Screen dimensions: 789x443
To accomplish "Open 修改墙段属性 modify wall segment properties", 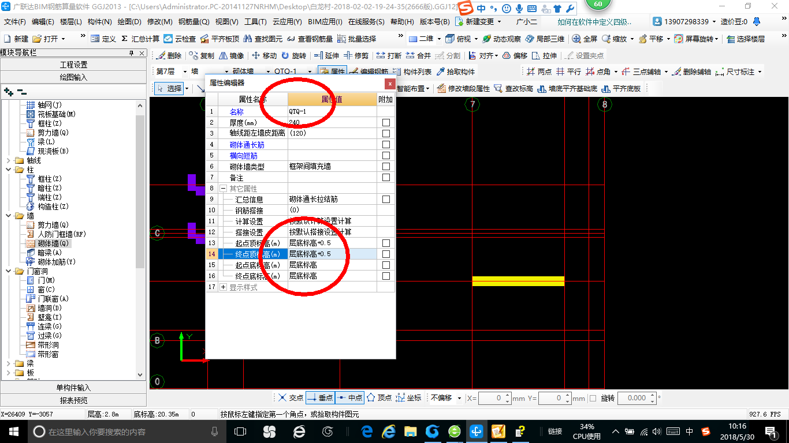I will [x=463, y=88].
